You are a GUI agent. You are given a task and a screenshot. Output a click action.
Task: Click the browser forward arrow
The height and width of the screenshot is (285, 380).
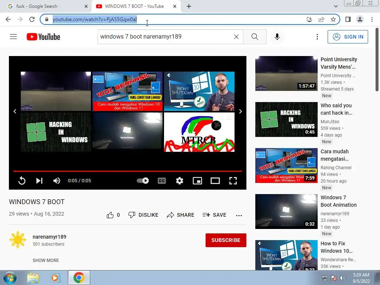20,19
